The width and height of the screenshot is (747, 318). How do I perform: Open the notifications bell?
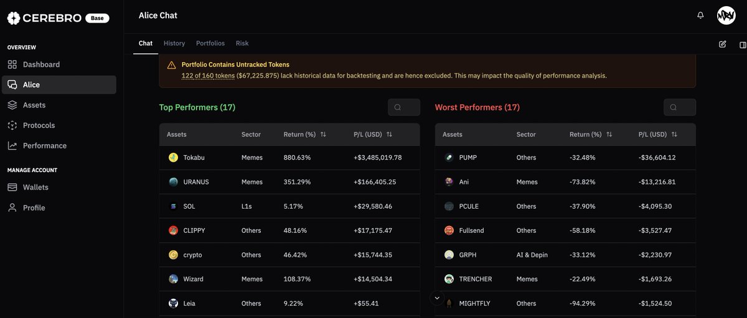[700, 16]
